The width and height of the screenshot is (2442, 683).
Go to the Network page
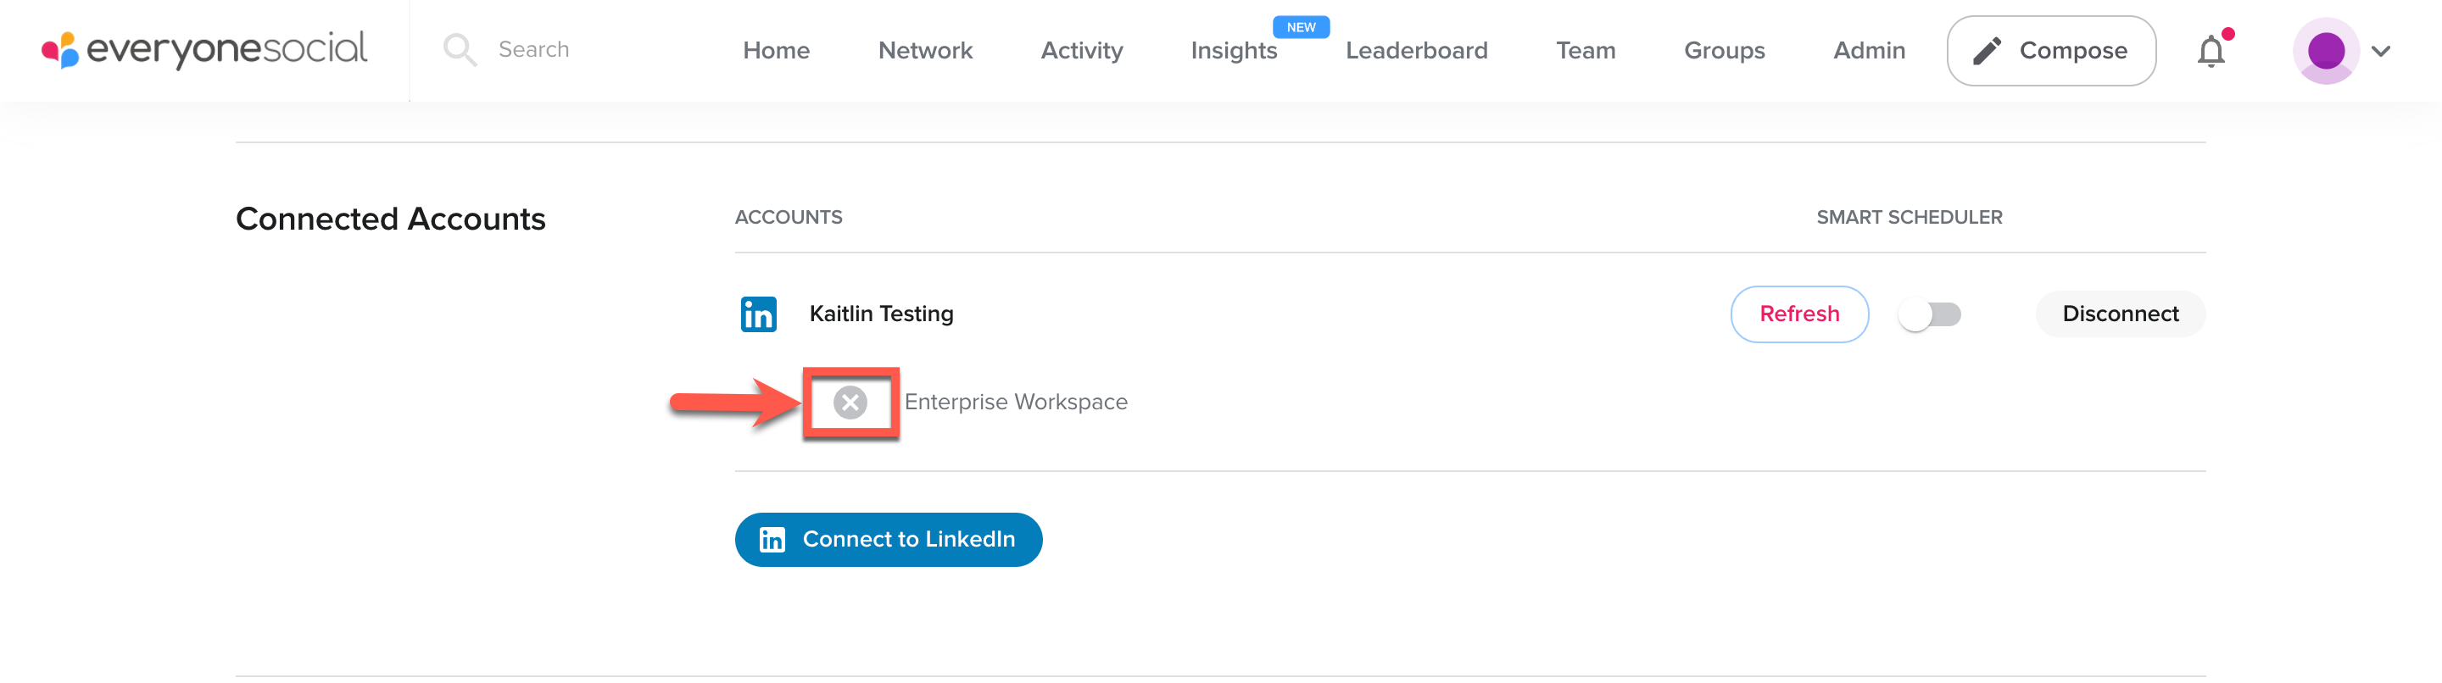[x=925, y=50]
